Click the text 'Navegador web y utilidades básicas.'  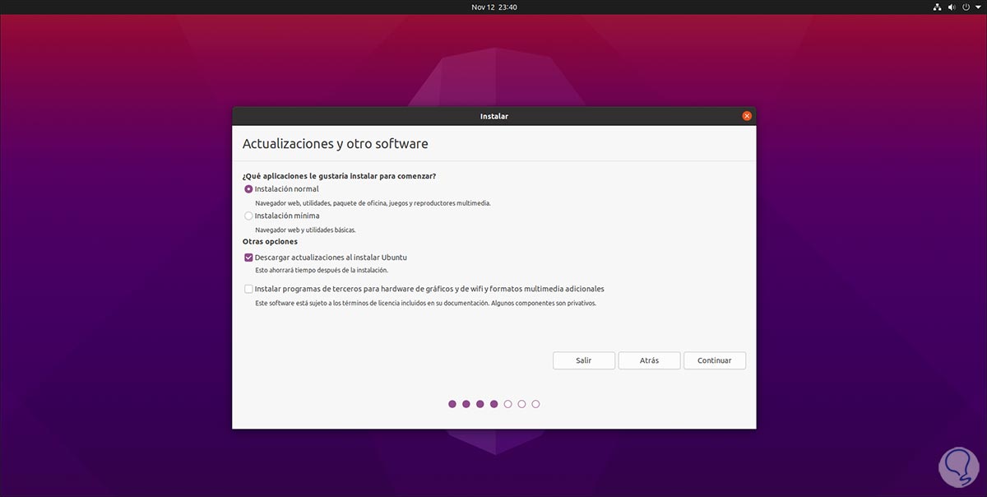pyautogui.click(x=305, y=230)
